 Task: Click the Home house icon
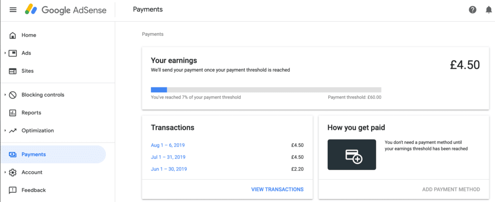click(13, 35)
